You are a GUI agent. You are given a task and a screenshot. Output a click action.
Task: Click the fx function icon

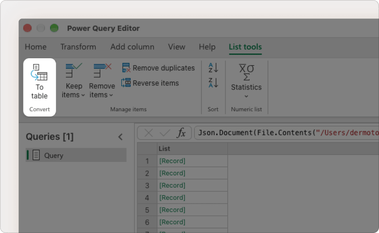181,133
